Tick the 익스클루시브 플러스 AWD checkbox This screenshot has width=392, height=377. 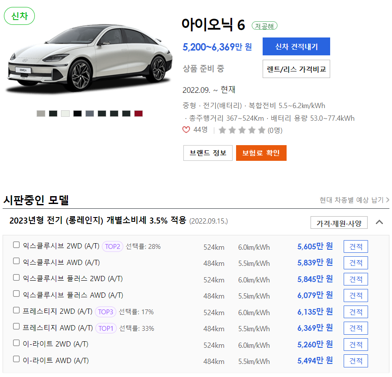click(x=16, y=293)
